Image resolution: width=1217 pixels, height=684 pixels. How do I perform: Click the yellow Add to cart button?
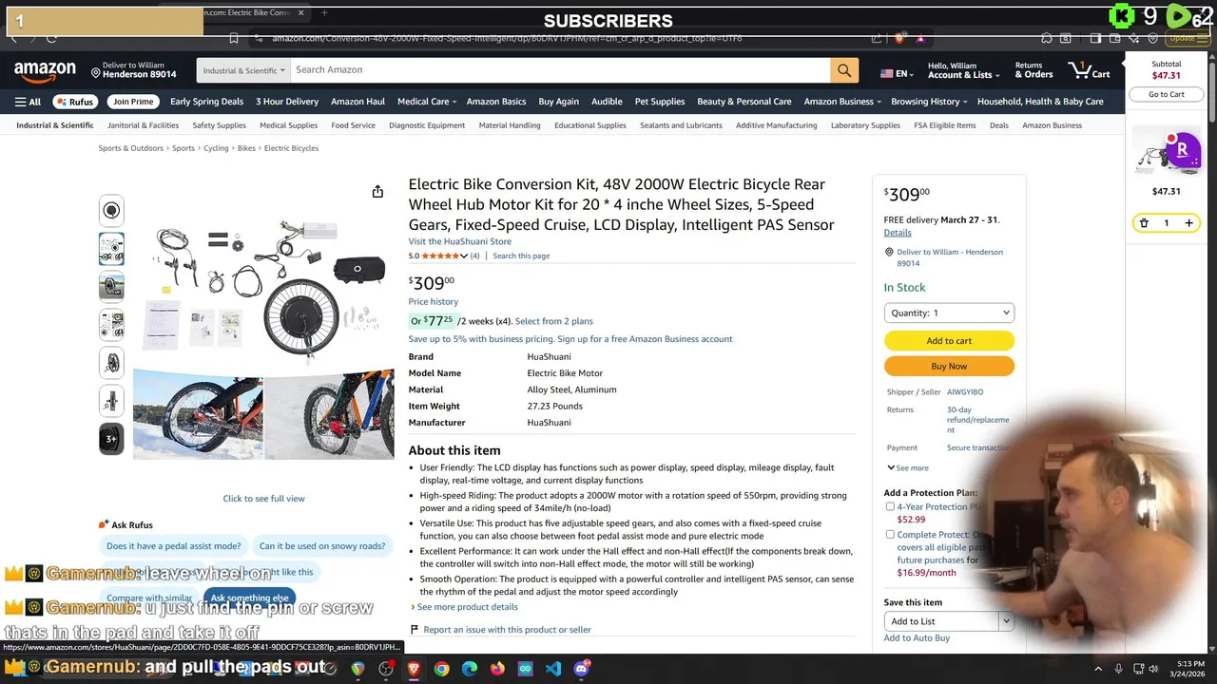pos(949,340)
